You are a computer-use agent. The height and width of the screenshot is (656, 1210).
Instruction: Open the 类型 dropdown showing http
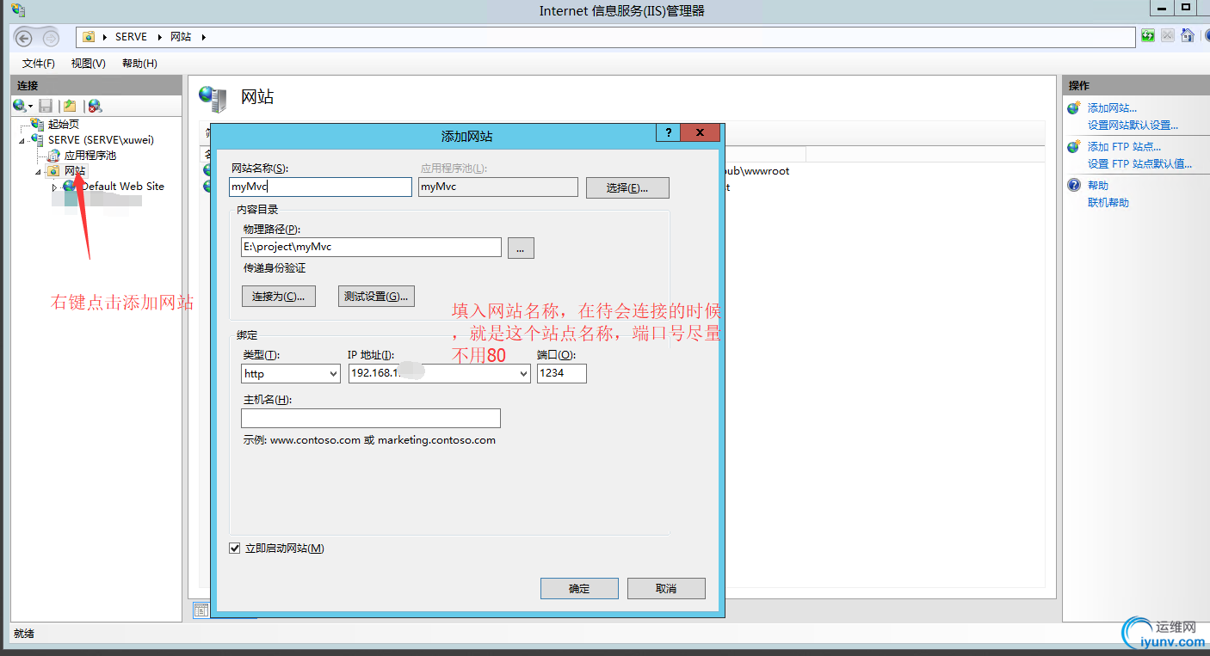click(x=334, y=373)
